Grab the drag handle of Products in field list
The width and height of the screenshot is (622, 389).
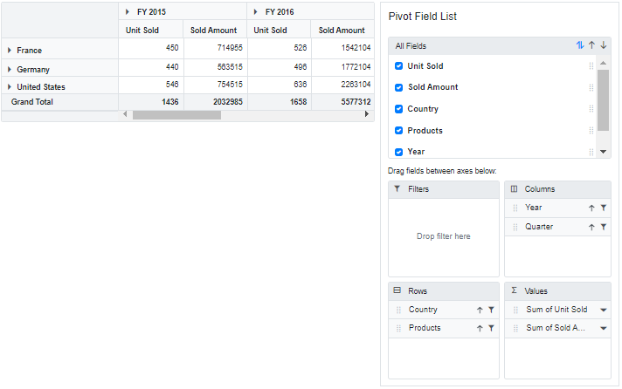coord(591,130)
